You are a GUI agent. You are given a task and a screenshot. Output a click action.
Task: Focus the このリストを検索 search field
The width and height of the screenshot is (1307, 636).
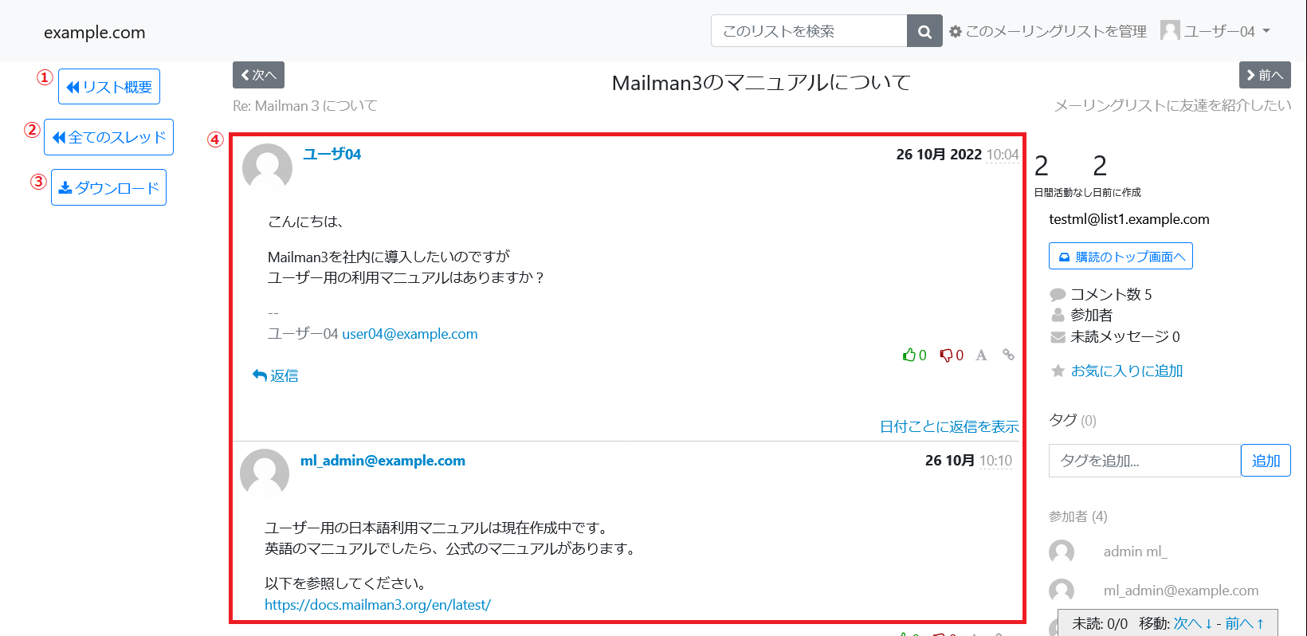[809, 31]
